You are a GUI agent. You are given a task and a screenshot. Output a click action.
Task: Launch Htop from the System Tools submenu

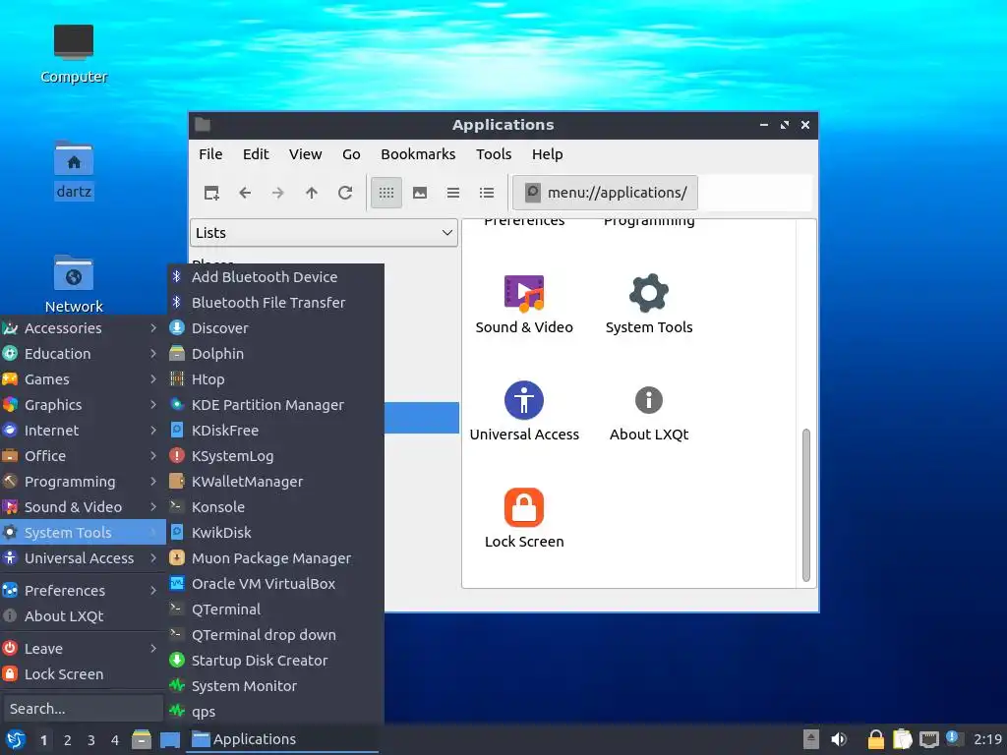point(275,379)
